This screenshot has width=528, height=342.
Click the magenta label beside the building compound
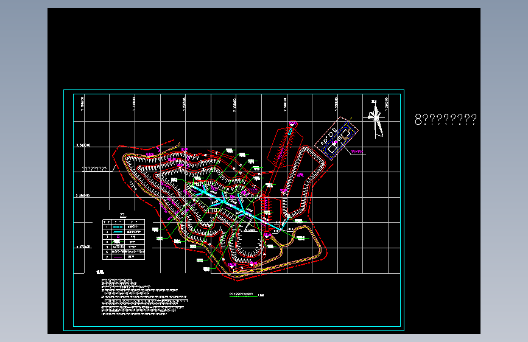point(357,152)
